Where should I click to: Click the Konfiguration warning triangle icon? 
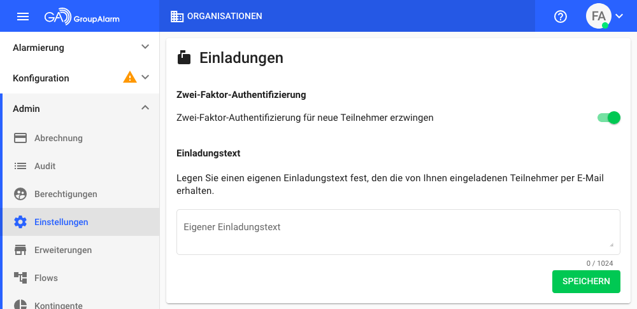[129, 78]
